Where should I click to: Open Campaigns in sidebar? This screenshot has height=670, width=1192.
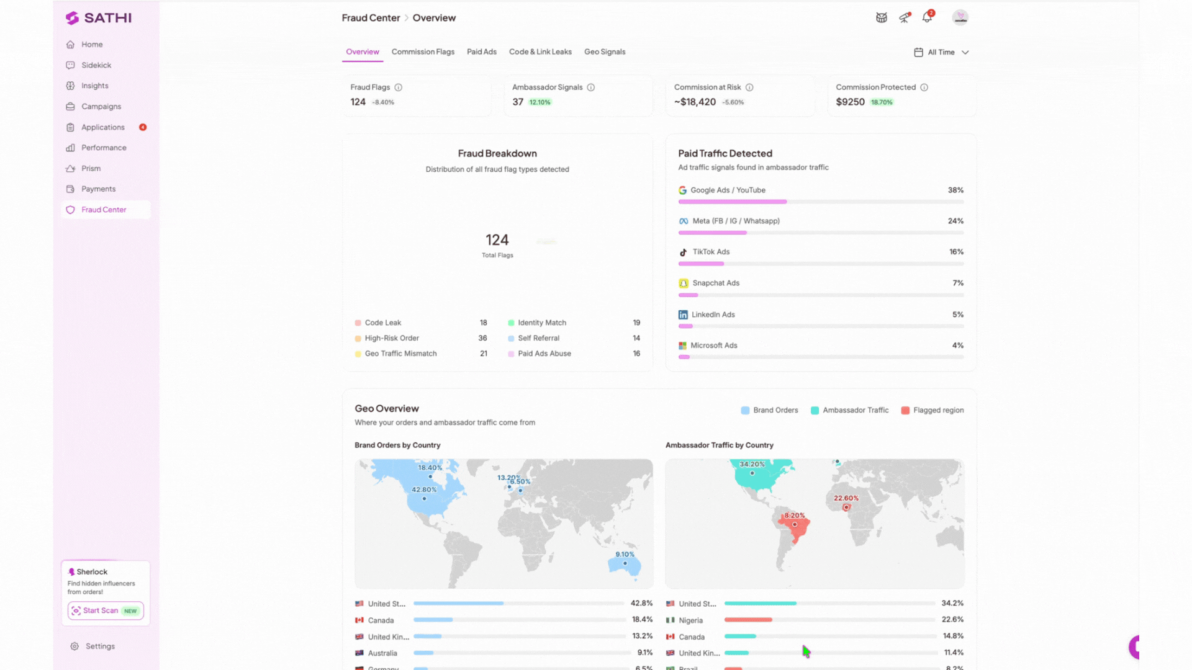point(101,107)
